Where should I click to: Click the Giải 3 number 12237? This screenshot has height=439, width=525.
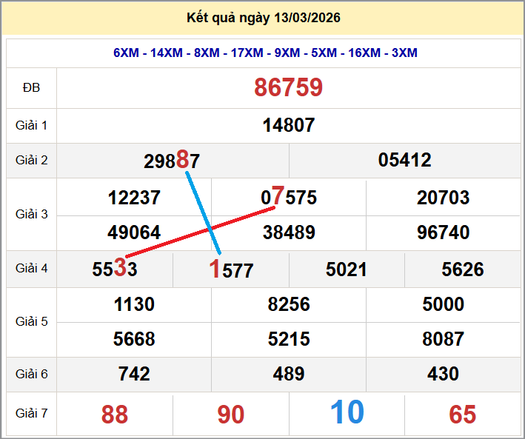(134, 198)
